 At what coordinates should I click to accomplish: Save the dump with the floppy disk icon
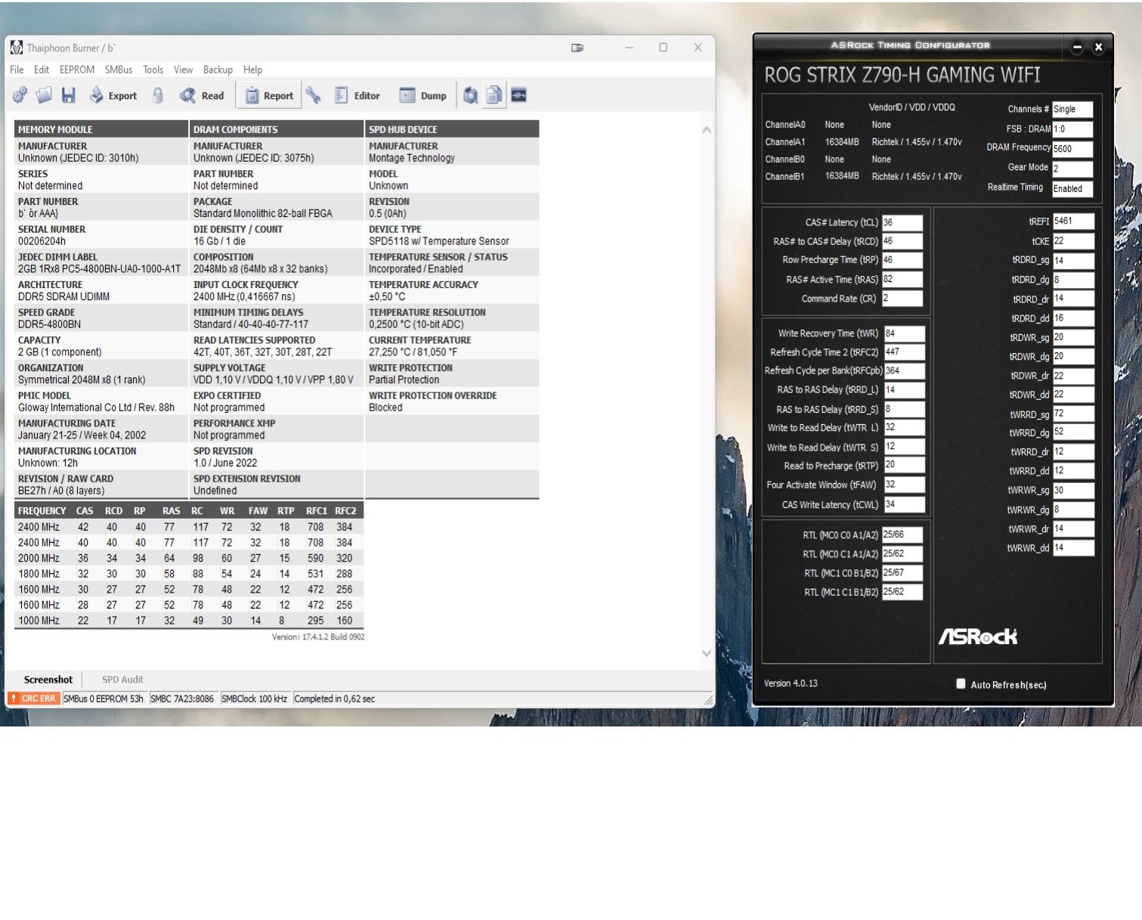(x=68, y=95)
